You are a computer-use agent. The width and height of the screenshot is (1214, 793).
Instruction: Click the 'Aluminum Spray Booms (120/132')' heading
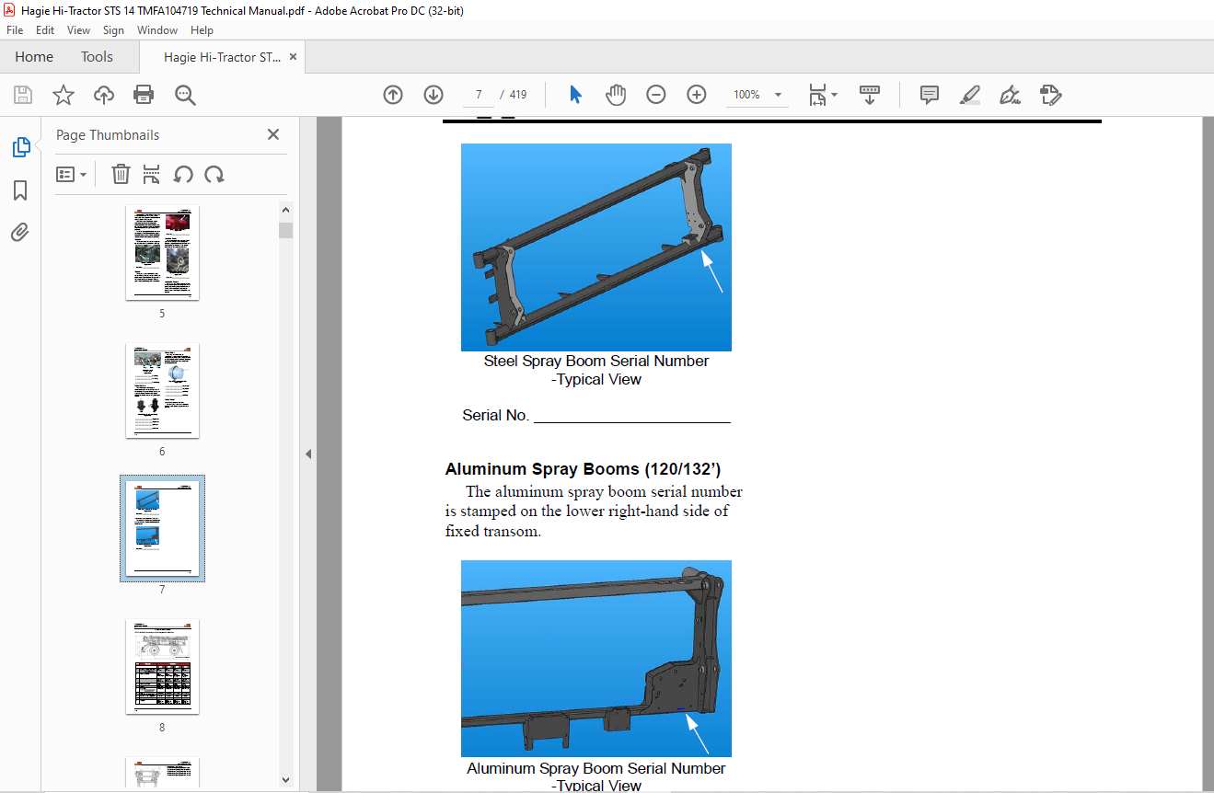[x=584, y=469]
